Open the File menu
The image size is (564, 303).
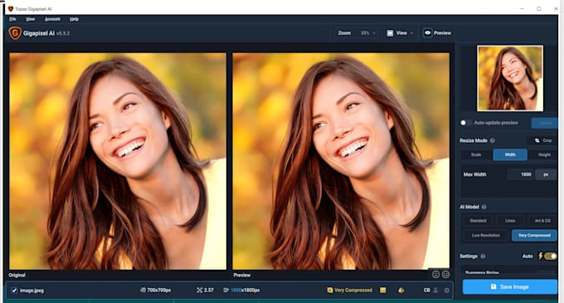pos(12,19)
